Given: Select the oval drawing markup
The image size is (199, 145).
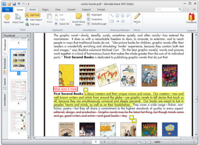Looking at the screenshot, I should tap(123, 16).
